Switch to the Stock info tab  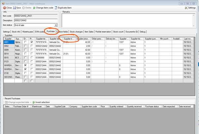pos(16,32)
